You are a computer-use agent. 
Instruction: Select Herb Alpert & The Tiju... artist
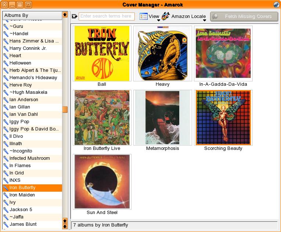coord(32,70)
